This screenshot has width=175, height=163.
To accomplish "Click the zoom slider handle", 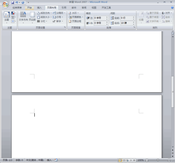I will click(x=158, y=160).
